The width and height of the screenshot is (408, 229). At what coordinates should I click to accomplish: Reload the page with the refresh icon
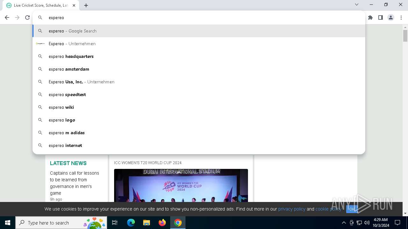[x=27, y=17]
